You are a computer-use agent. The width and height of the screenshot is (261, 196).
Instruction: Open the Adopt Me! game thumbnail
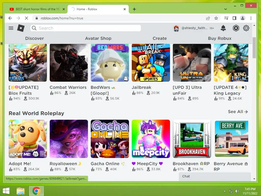[x=28, y=139]
